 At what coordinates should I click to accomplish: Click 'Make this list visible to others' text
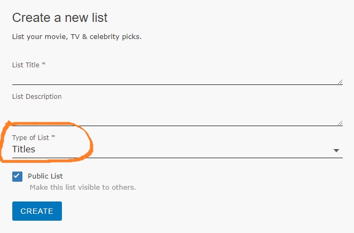click(x=83, y=187)
